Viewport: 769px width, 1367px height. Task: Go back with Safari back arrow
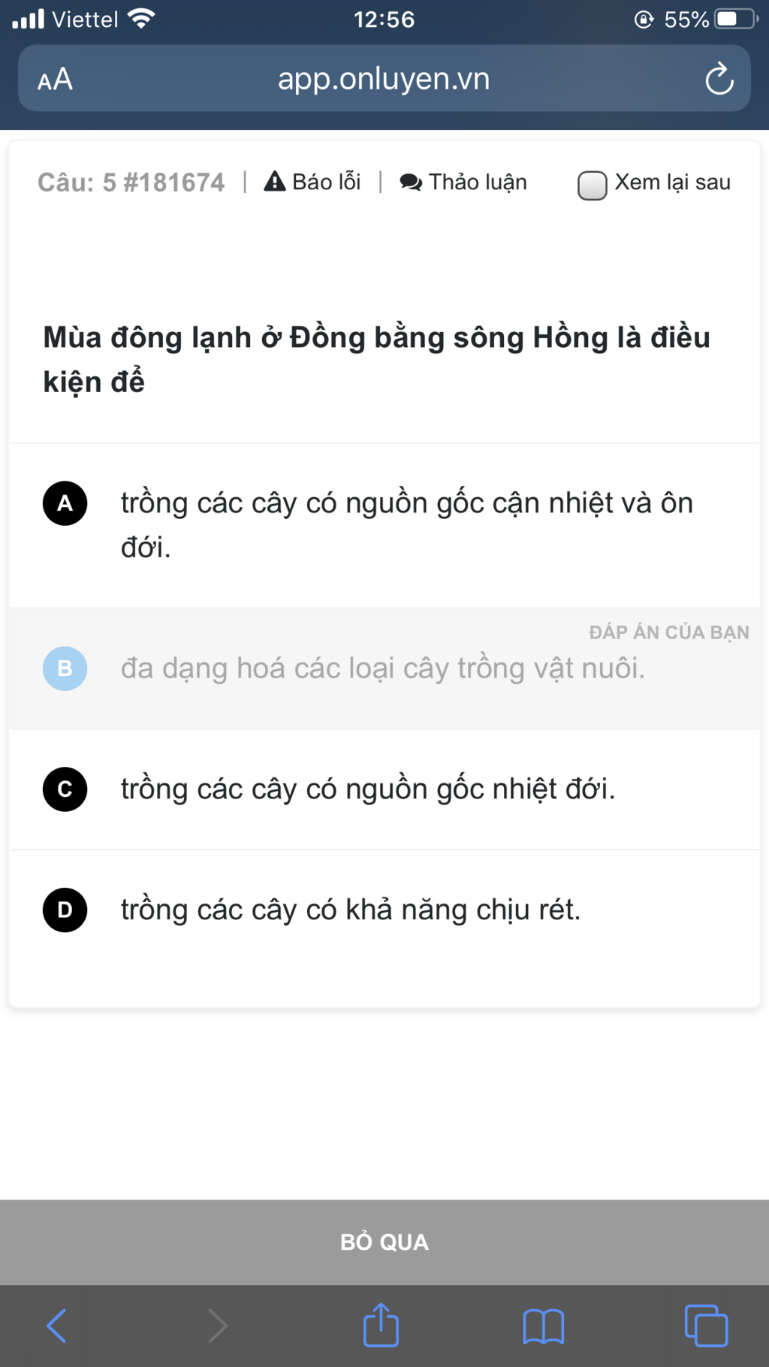[57, 1326]
